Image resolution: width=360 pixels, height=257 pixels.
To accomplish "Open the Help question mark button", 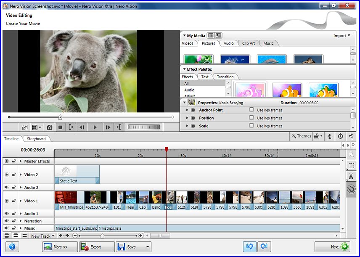I will pos(12,247).
